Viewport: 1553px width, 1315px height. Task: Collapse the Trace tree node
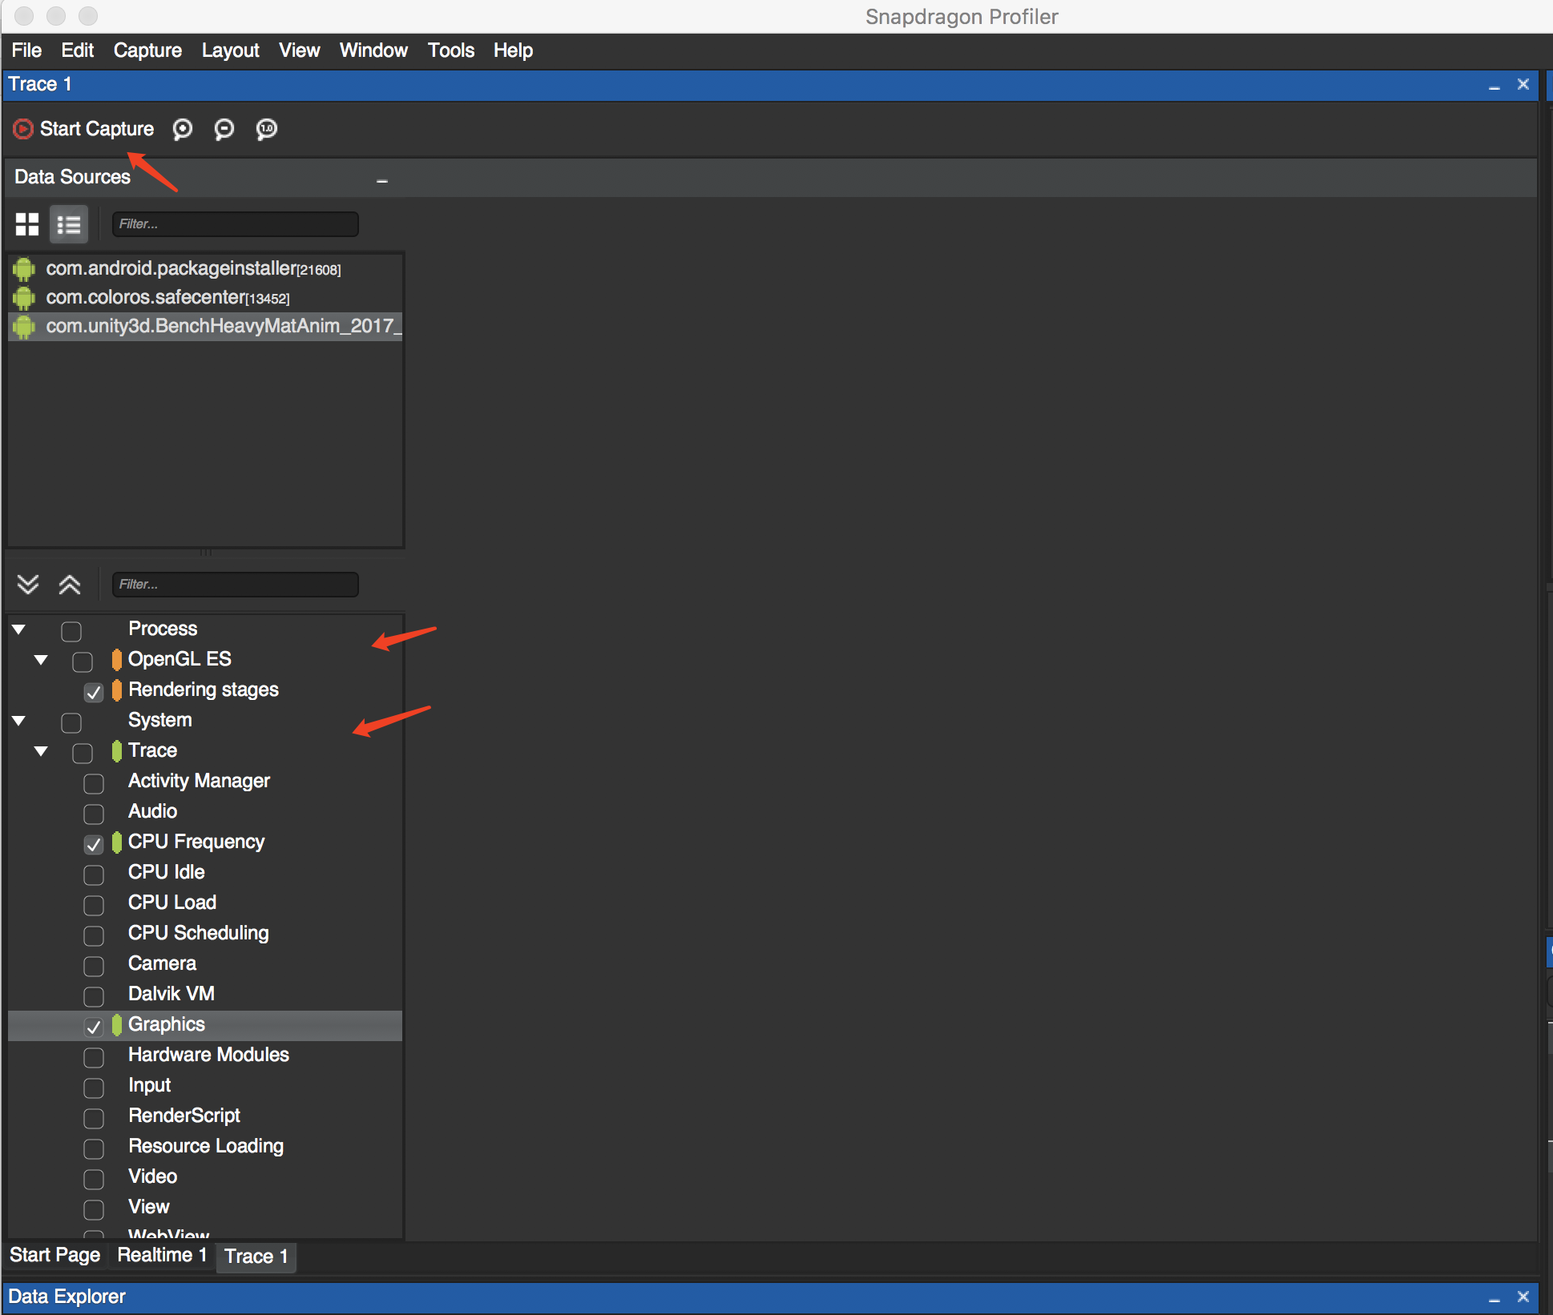tap(41, 751)
